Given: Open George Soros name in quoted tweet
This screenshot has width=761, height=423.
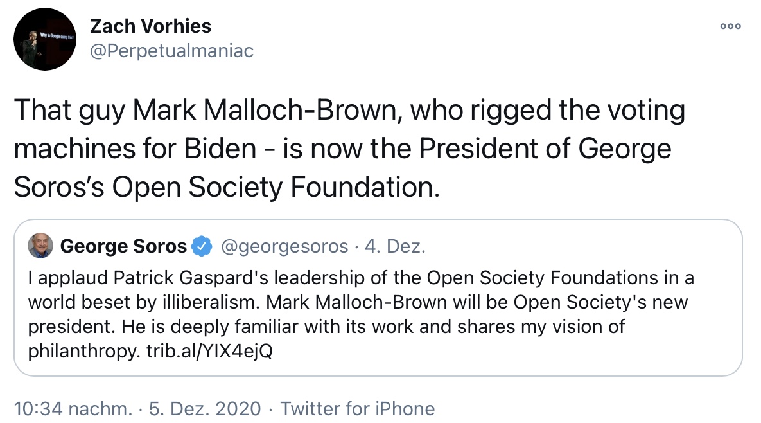Looking at the screenshot, I should click(123, 246).
